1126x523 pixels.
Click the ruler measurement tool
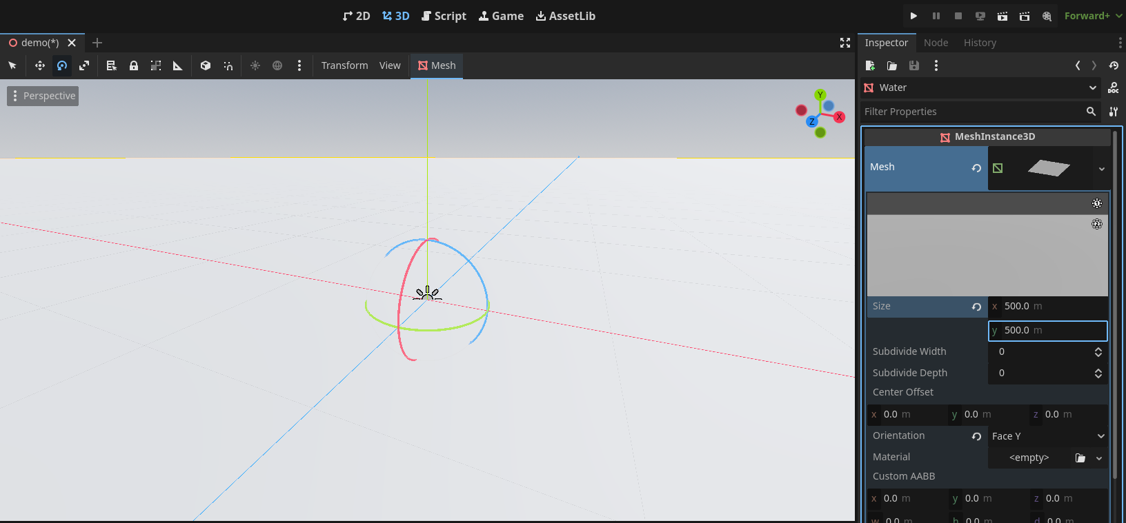(177, 65)
